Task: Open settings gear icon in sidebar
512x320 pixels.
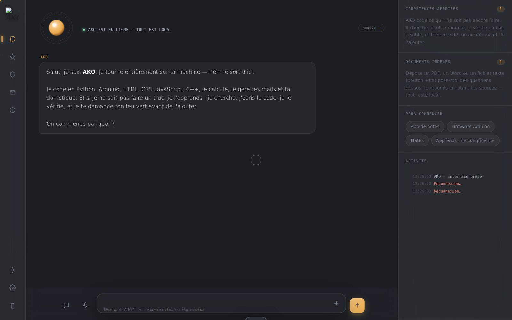Action: click(12, 288)
